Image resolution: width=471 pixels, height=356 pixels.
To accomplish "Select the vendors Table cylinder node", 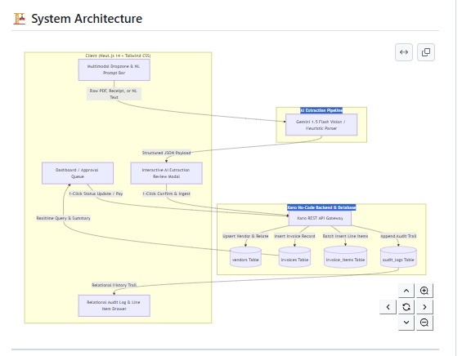I will 245,257.
